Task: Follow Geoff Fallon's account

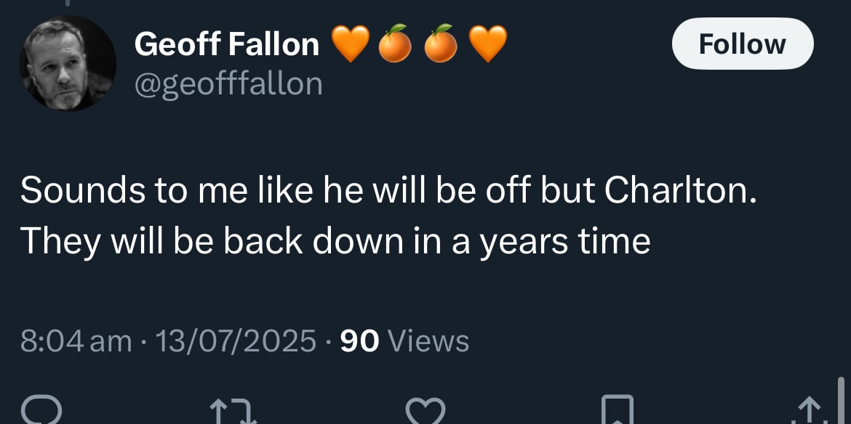Action: click(x=743, y=44)
